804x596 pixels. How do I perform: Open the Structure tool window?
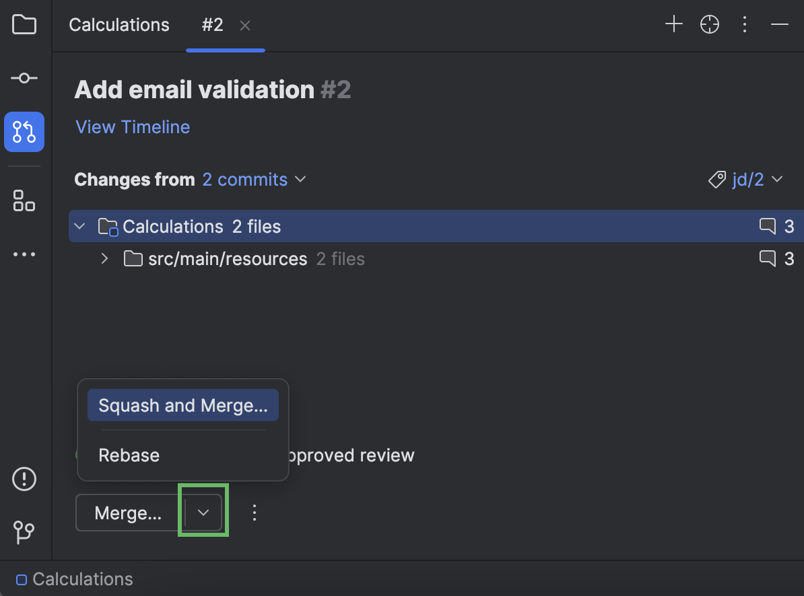24,200
